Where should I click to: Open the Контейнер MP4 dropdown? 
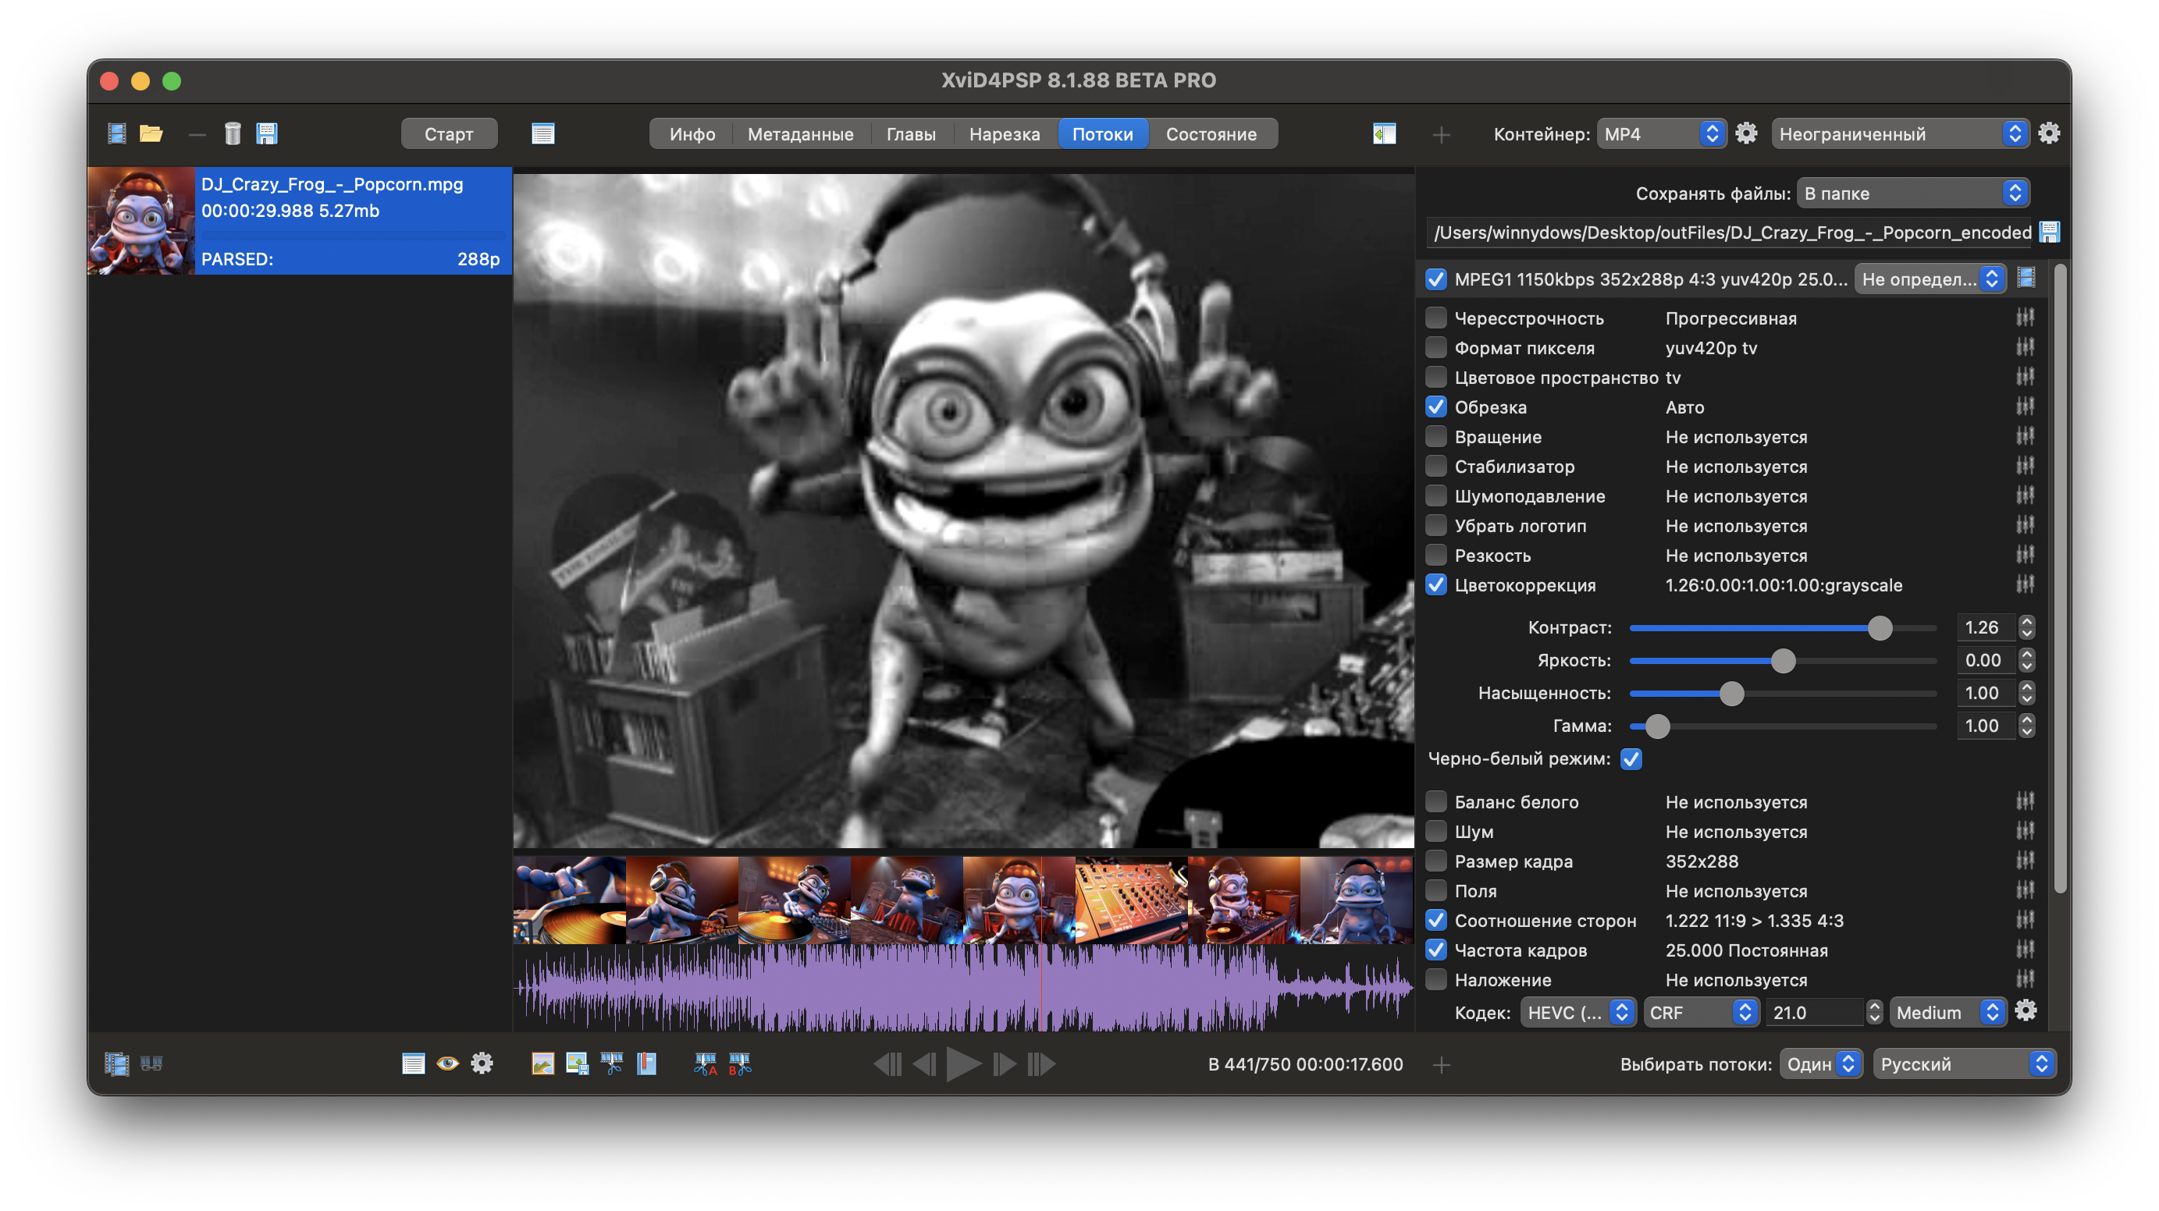pyautogui.click(x=1661, y=134)
